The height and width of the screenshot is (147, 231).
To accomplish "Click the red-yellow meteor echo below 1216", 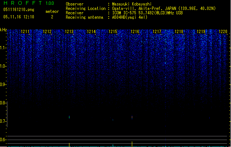I will point(132,117).
